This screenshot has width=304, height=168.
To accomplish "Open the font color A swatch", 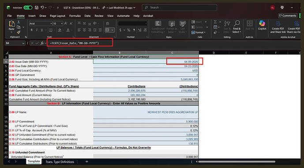I will click(68, 30).
